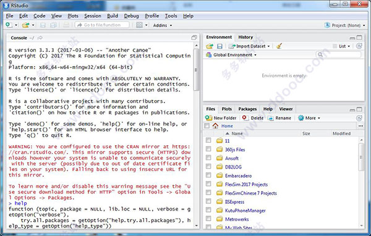
Task: Open the More dropdown in Files
Action: point(309,118)
